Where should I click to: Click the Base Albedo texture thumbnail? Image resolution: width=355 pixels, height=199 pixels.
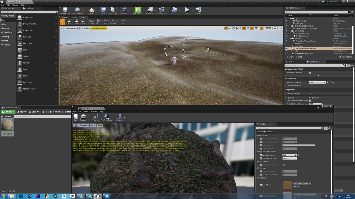click(288, 185)
